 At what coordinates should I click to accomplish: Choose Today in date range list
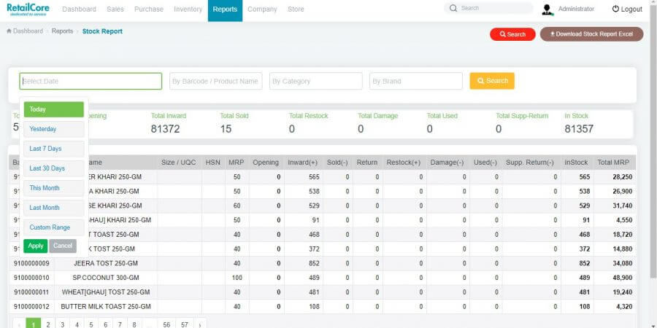click(53, 109)
